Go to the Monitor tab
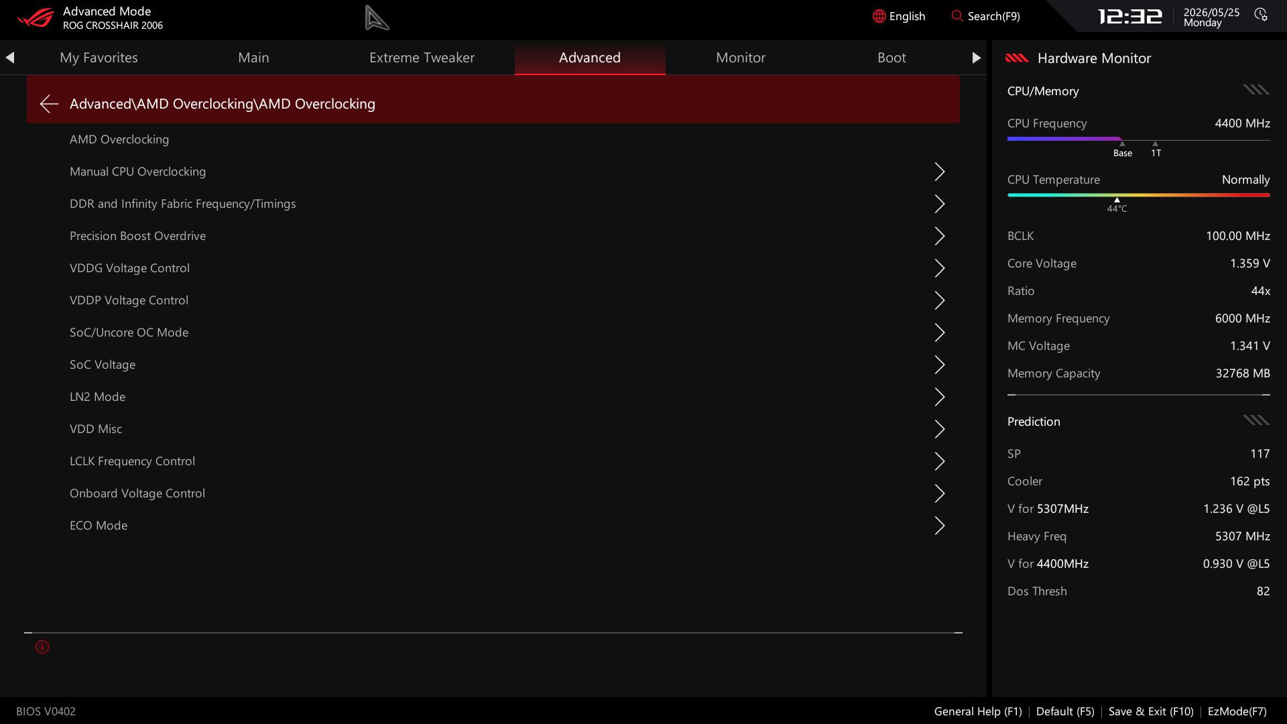 point(741,58)
